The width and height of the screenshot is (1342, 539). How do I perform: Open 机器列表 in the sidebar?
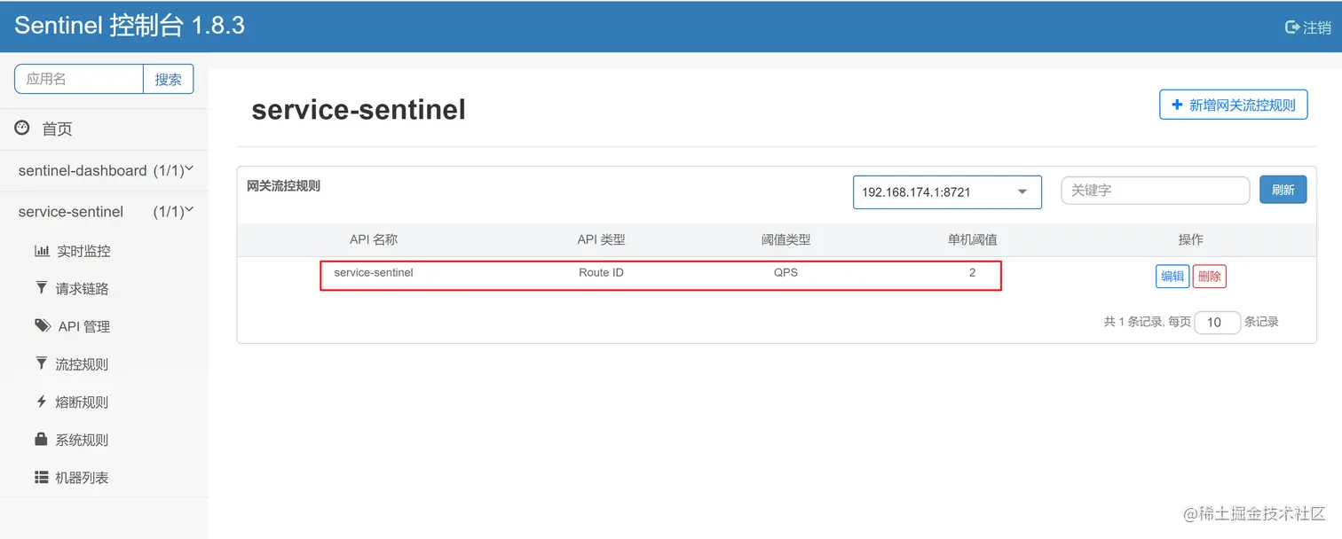click(82, 478)
